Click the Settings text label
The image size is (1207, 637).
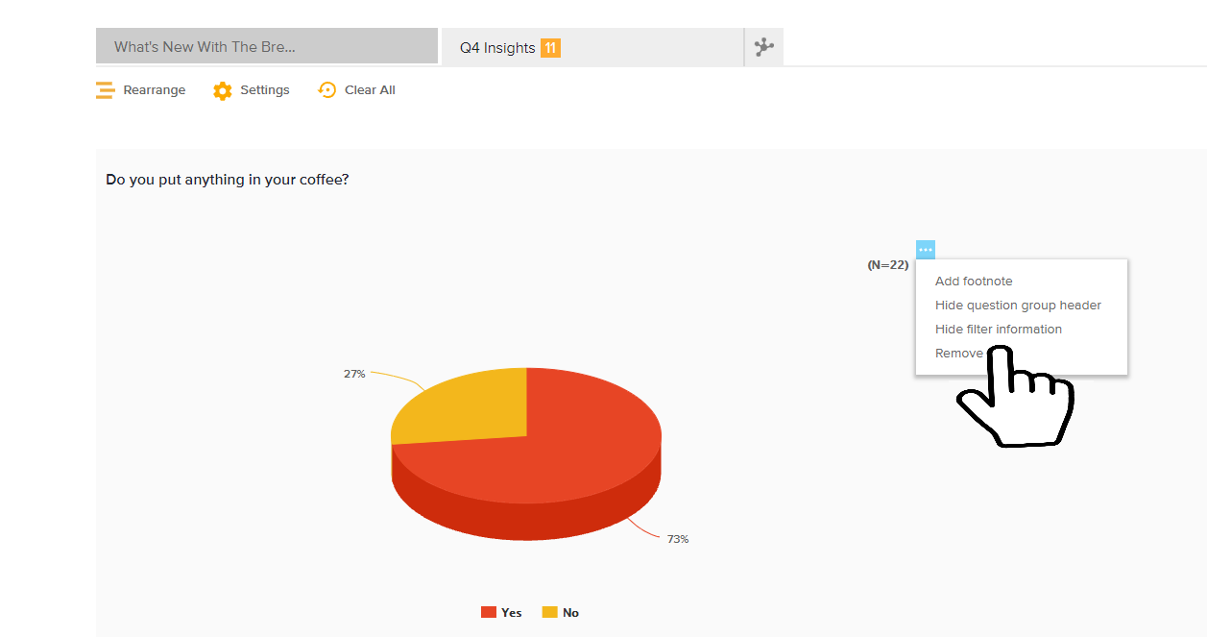point(265,90)
